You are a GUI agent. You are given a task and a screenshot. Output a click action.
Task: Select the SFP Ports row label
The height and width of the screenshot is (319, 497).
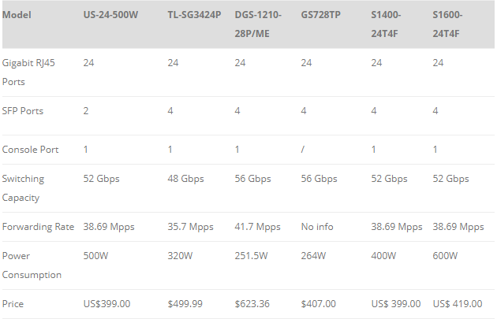(x=23, y=110)
